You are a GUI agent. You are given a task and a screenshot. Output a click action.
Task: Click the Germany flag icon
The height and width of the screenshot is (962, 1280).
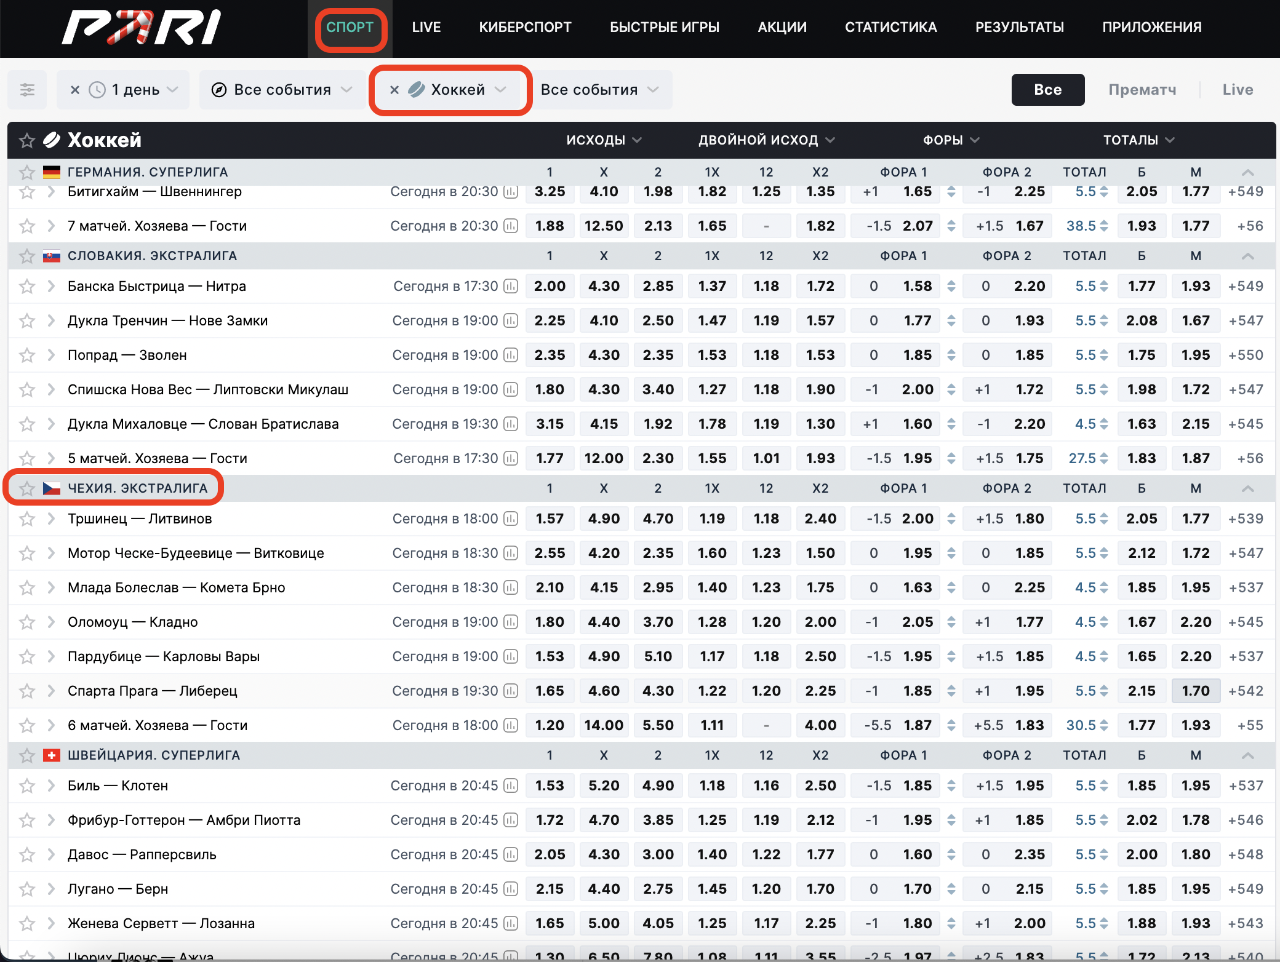point(52,172)
